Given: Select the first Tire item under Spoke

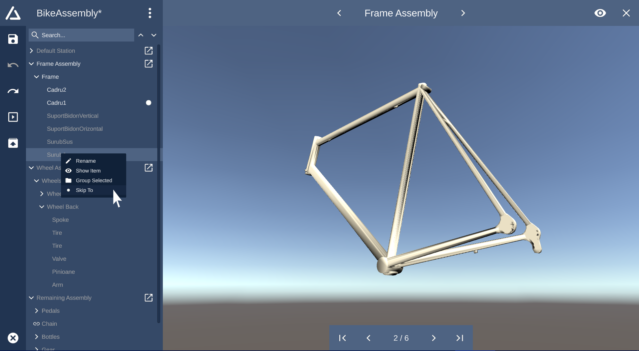Looking at the screenshot, I should [57, 233].
